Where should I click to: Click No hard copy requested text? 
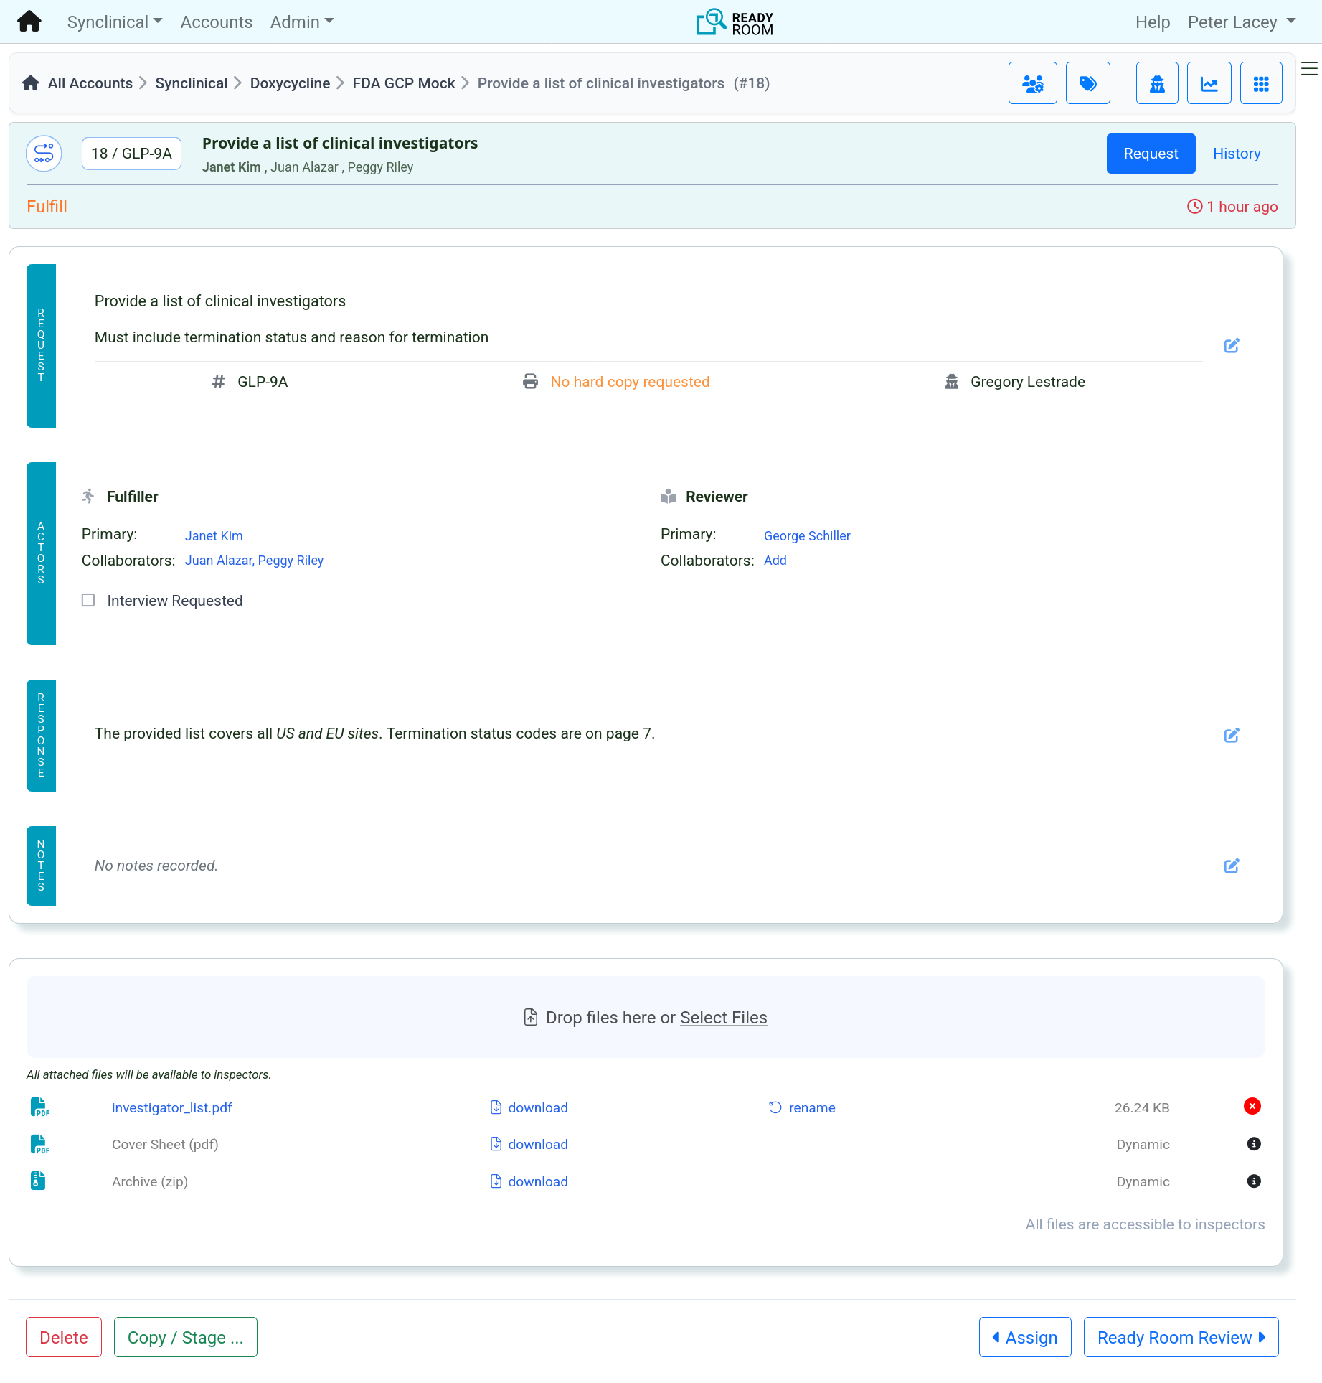click(x=630, y=382)
